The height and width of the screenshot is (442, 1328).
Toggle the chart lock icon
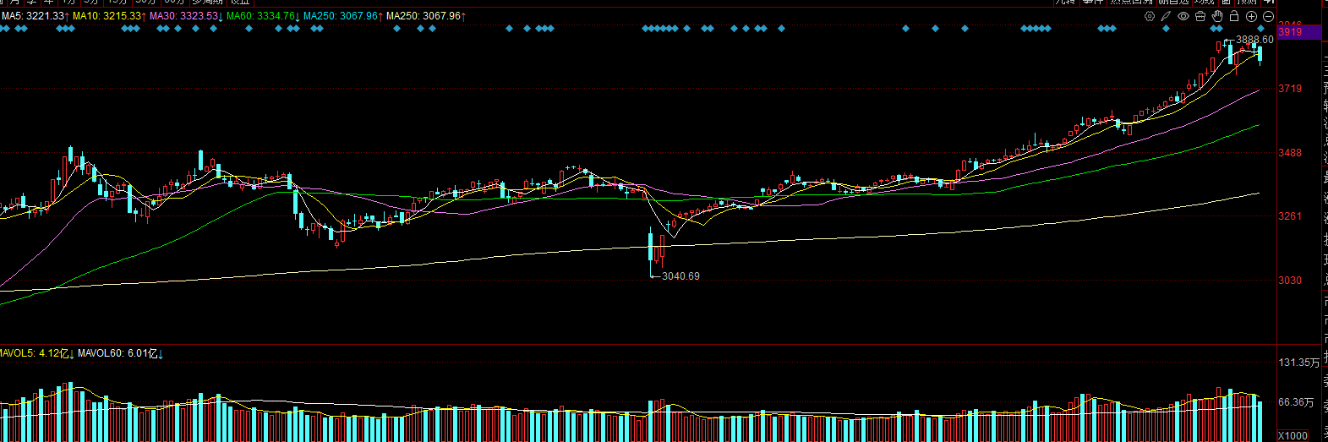tap(1234, 16)
